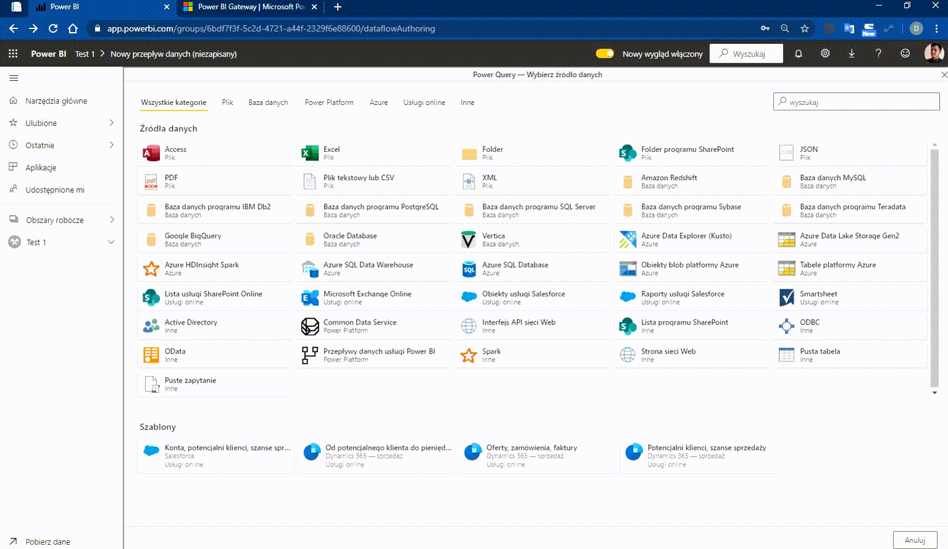The image size is (948, 549).
Task: Open the Power BI app launcher grid
Action: (13, 54)
